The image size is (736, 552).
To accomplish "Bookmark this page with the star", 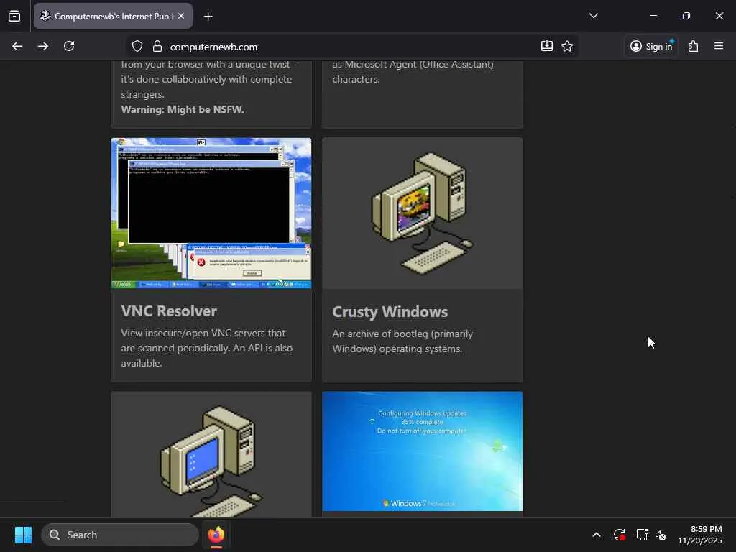I will click(567, 46).
